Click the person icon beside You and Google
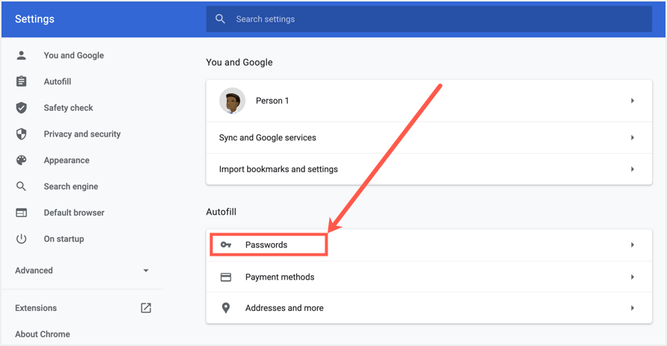The height and width of the screenshot is (346, 667). click(x=22, y=55)
